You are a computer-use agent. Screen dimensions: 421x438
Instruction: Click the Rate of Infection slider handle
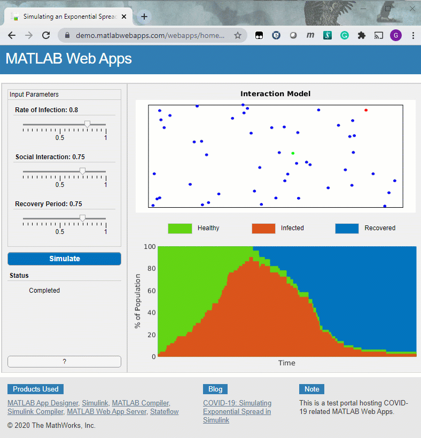(88, 124)
